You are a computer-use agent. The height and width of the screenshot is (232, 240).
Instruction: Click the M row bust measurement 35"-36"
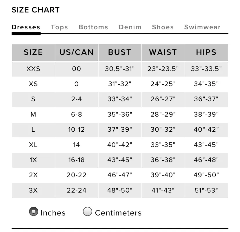coord(120,114)
